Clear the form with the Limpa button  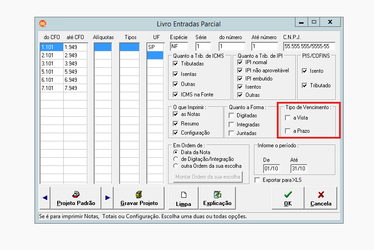coord(184,198)
